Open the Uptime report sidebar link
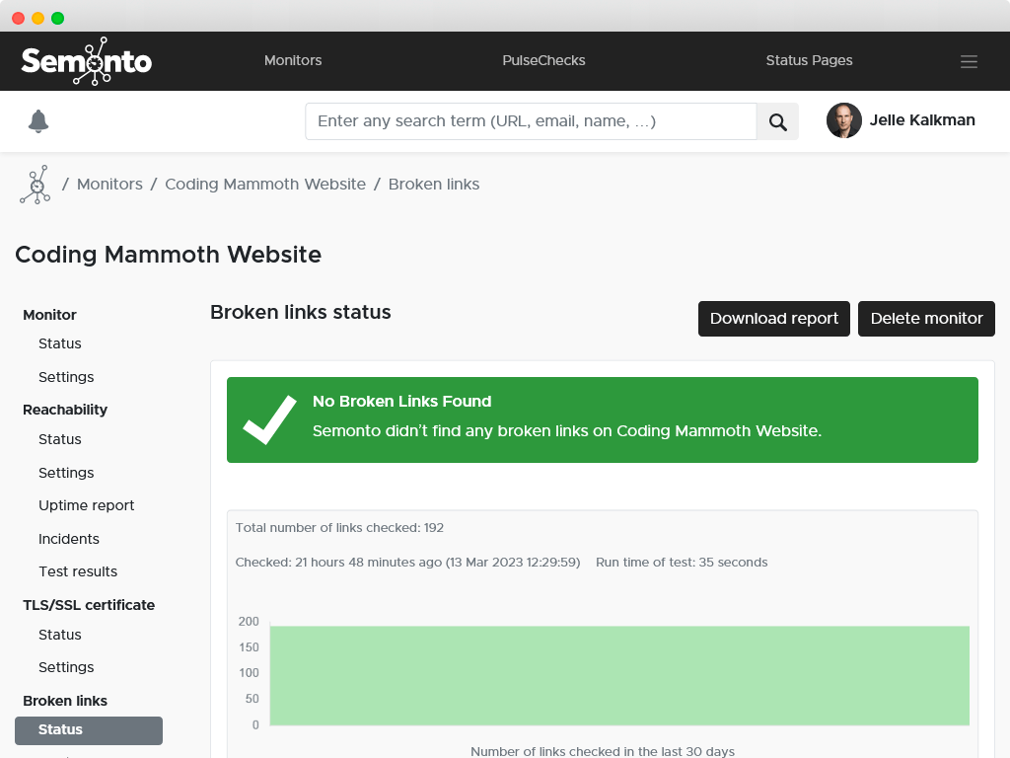 pos(87,506)
